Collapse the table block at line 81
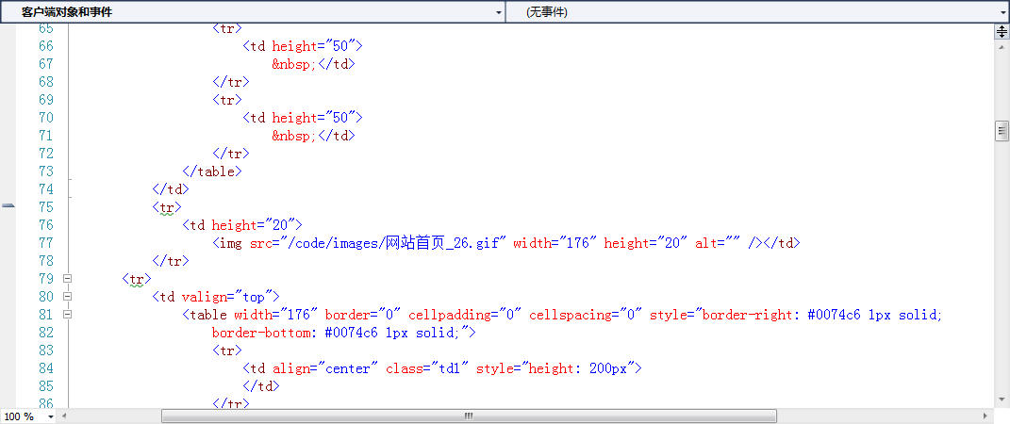The width and height of the screenshot is (1010, 424). click(67, 316)
